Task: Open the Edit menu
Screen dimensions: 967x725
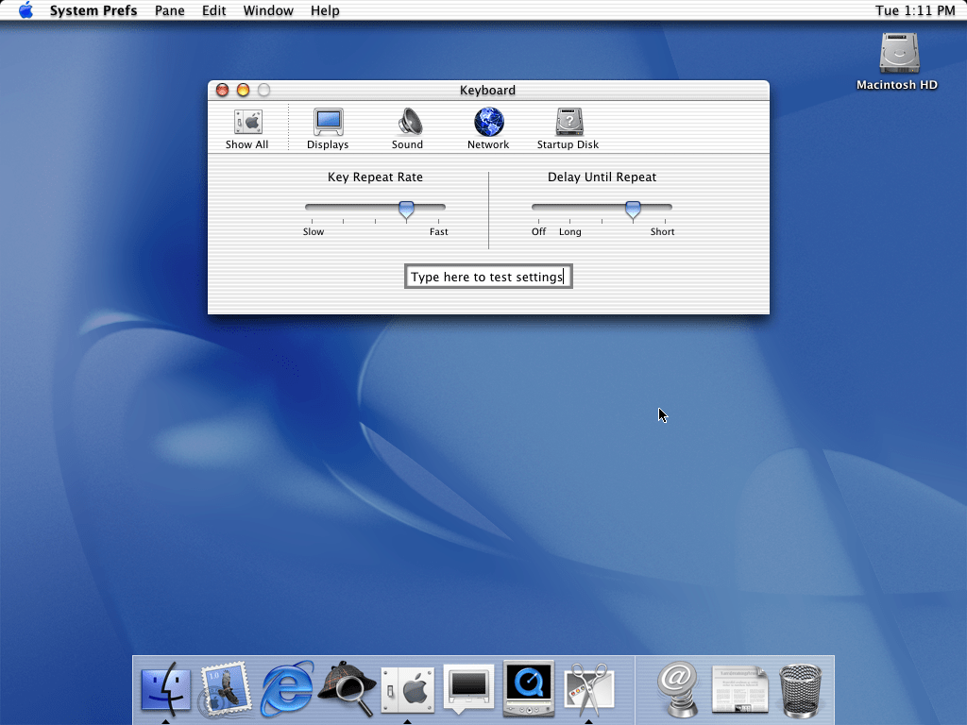Action: coord(213,10)
